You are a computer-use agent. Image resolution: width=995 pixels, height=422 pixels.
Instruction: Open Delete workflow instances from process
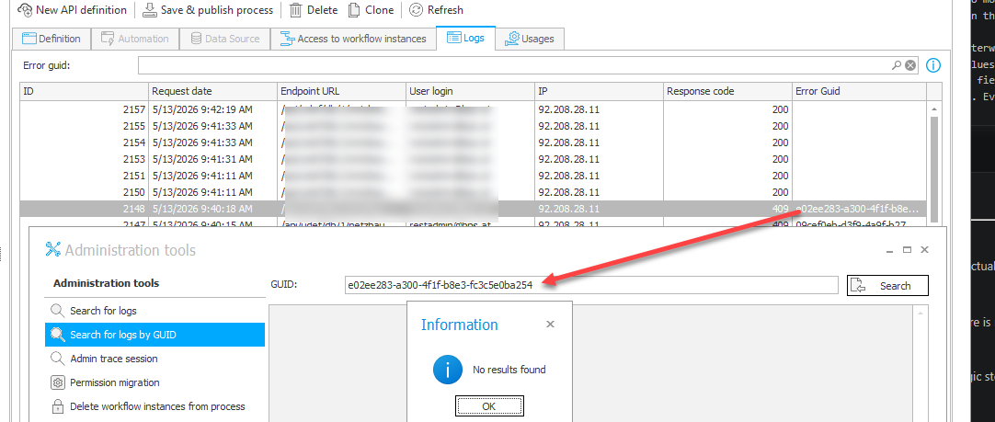point(154,406)
